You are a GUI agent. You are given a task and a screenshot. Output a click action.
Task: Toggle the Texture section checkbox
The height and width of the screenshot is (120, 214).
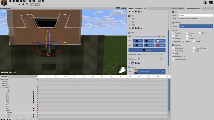[129, 67]
